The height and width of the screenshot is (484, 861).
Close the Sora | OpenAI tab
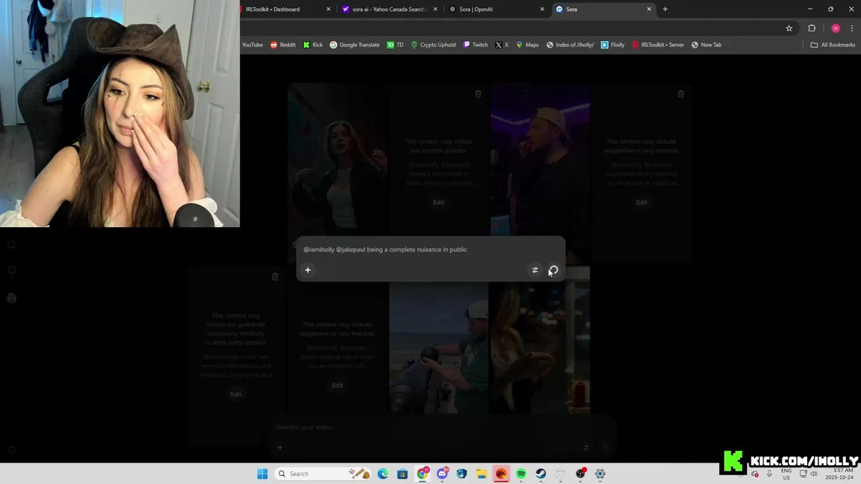click(x=542, y=9)
